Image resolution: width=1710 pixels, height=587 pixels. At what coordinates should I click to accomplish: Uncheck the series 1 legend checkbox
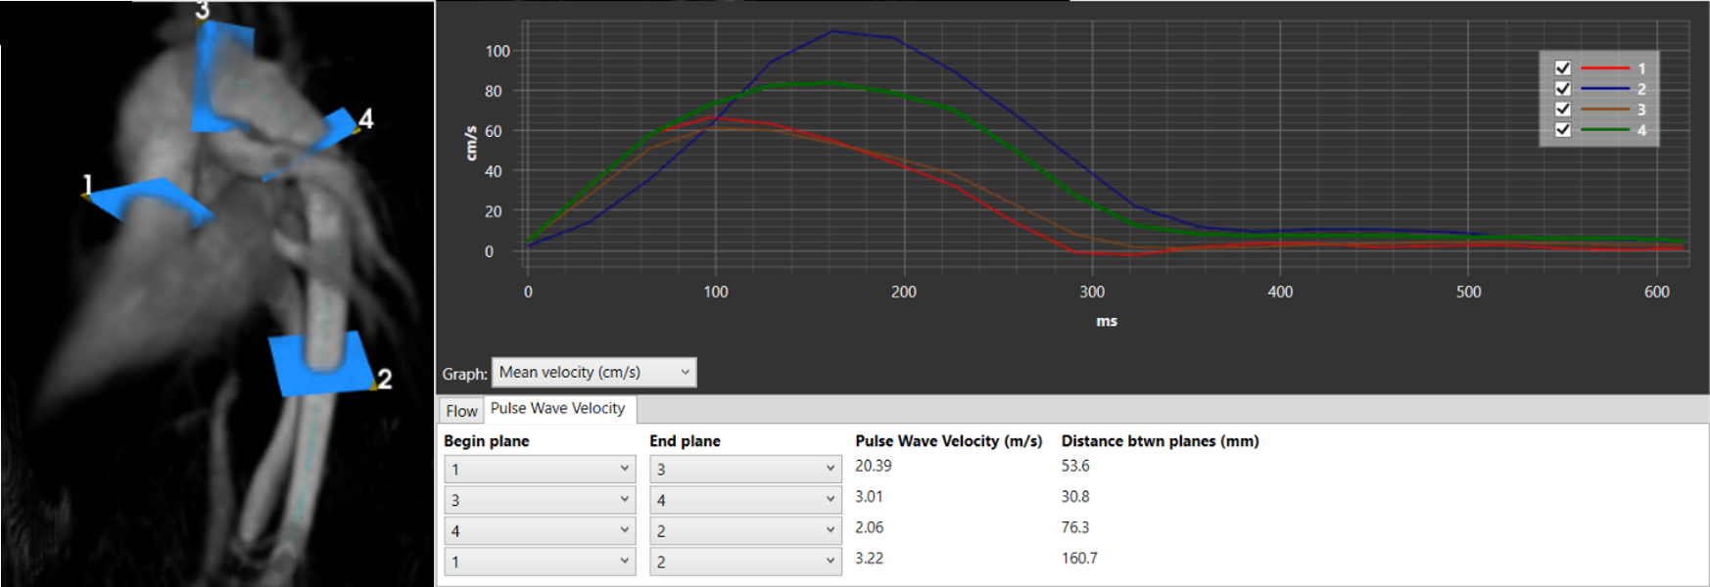coord(1563,68)
